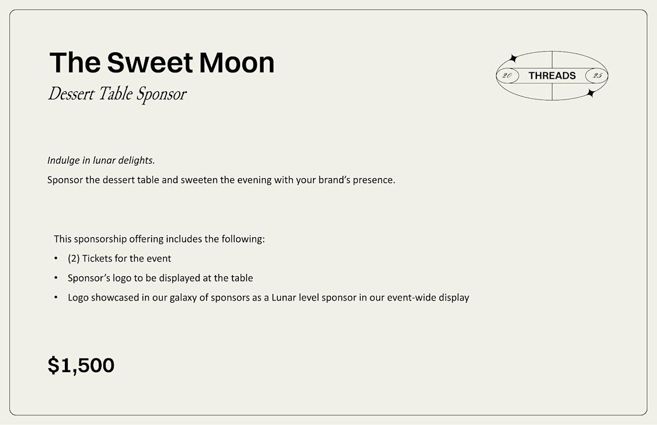Click the word 'Lunar' in the last bullet
The width and height of the screenshot is (657, 425).
coord(284,297)
